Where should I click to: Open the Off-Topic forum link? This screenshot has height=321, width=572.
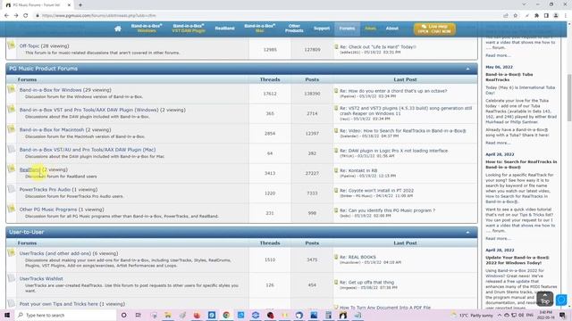click(x=29, y=45)
